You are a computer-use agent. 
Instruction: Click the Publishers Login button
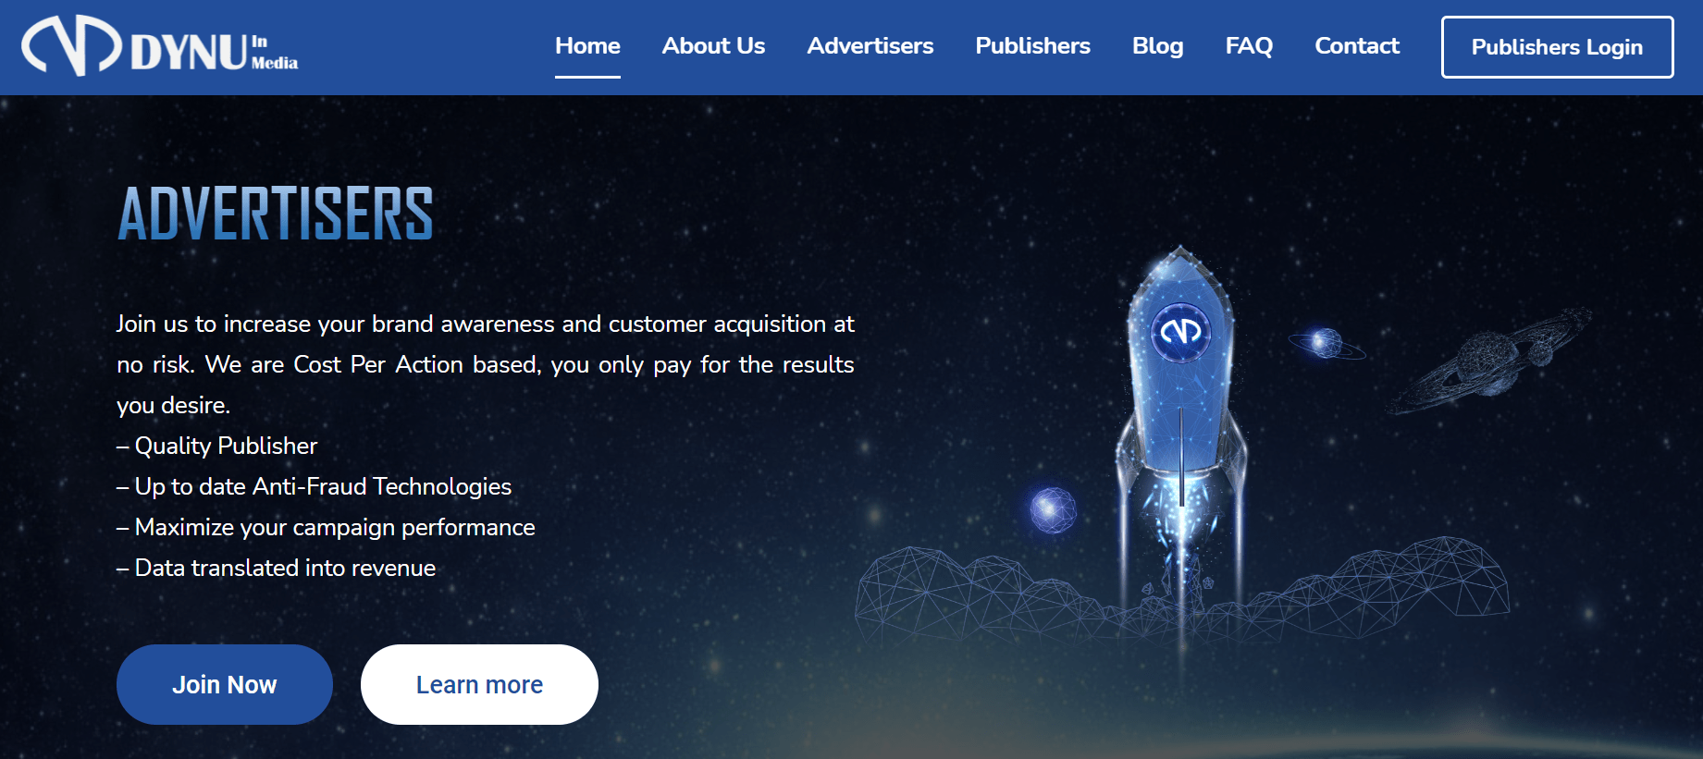[x=1557, y=47]
